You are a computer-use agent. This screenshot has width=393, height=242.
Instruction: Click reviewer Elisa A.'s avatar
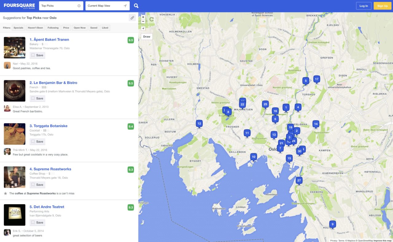7,108
